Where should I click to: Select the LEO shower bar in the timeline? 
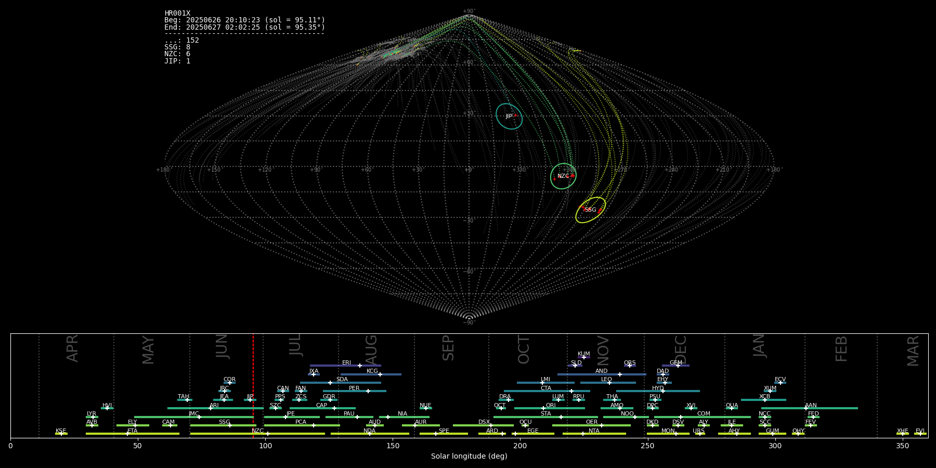coord(608,383)
